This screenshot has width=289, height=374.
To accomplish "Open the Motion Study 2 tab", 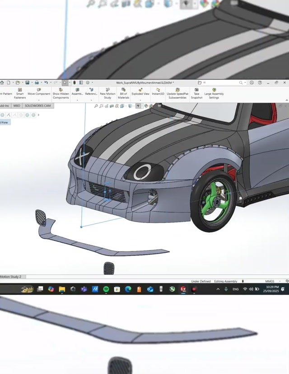I will [x=11, y=277].
